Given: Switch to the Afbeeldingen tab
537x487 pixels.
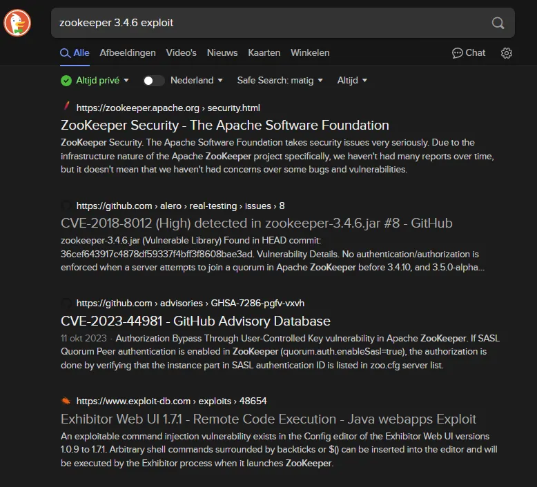Looking at the screenshot, I should tap(128, 52).
